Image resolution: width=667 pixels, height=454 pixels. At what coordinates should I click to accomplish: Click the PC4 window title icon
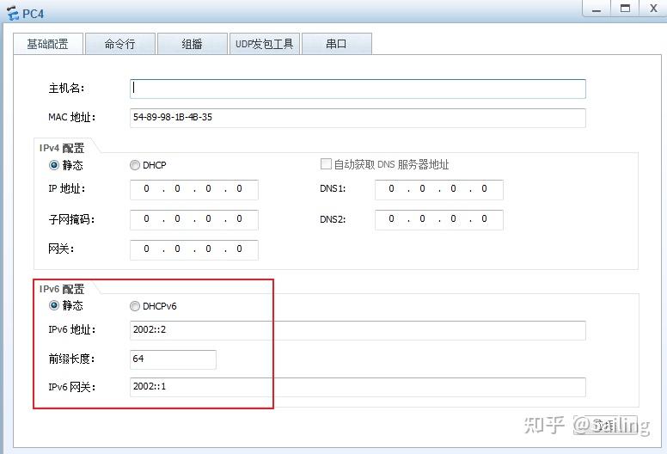(x=13, y=13)
